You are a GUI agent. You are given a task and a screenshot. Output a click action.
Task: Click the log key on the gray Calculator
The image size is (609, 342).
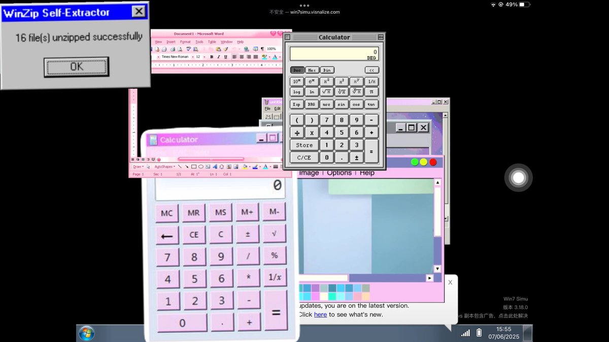pos(297,92)
